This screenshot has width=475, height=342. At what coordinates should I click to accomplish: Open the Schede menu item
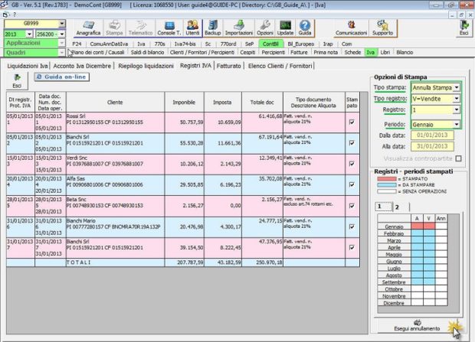point(352,52)
